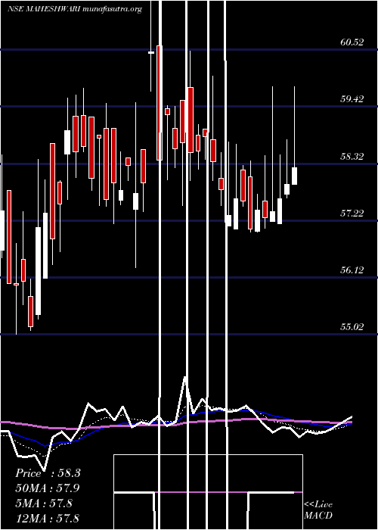Click the 56.12 price level label

tap(352, 270)
